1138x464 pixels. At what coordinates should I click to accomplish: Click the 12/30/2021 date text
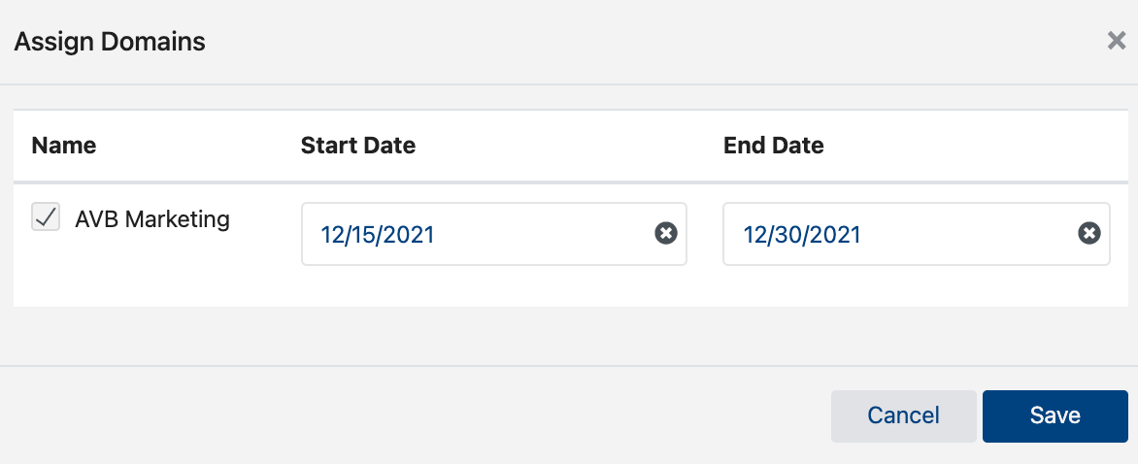pos(802,235)
